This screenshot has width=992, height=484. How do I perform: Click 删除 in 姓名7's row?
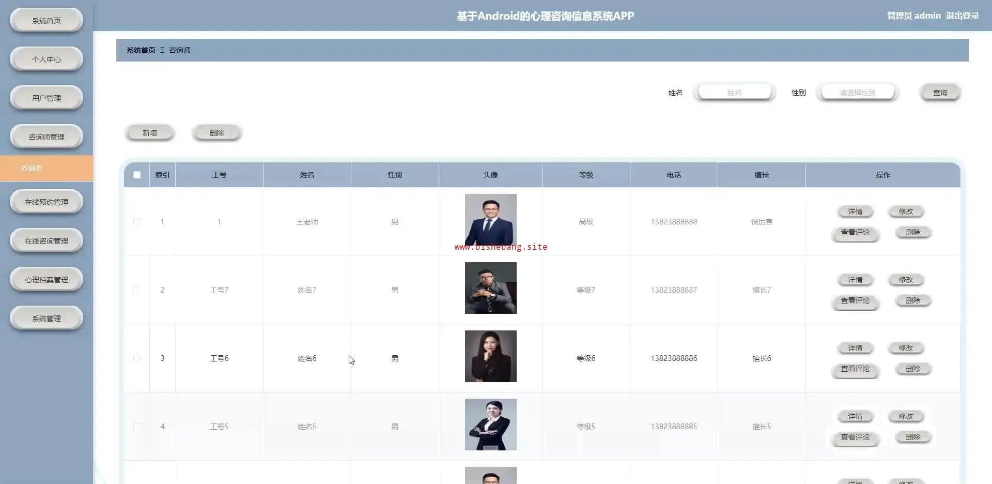point(913,300)
